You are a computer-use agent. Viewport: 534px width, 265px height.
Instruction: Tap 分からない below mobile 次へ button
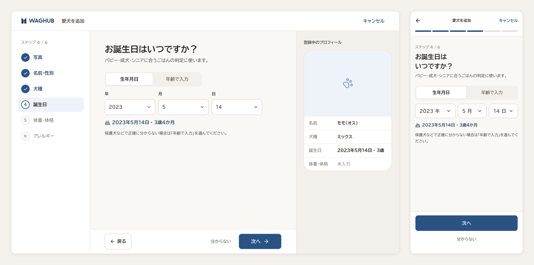point(466,239)
